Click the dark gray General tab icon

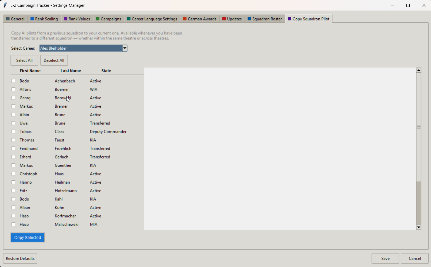click(x=8, y=19)
